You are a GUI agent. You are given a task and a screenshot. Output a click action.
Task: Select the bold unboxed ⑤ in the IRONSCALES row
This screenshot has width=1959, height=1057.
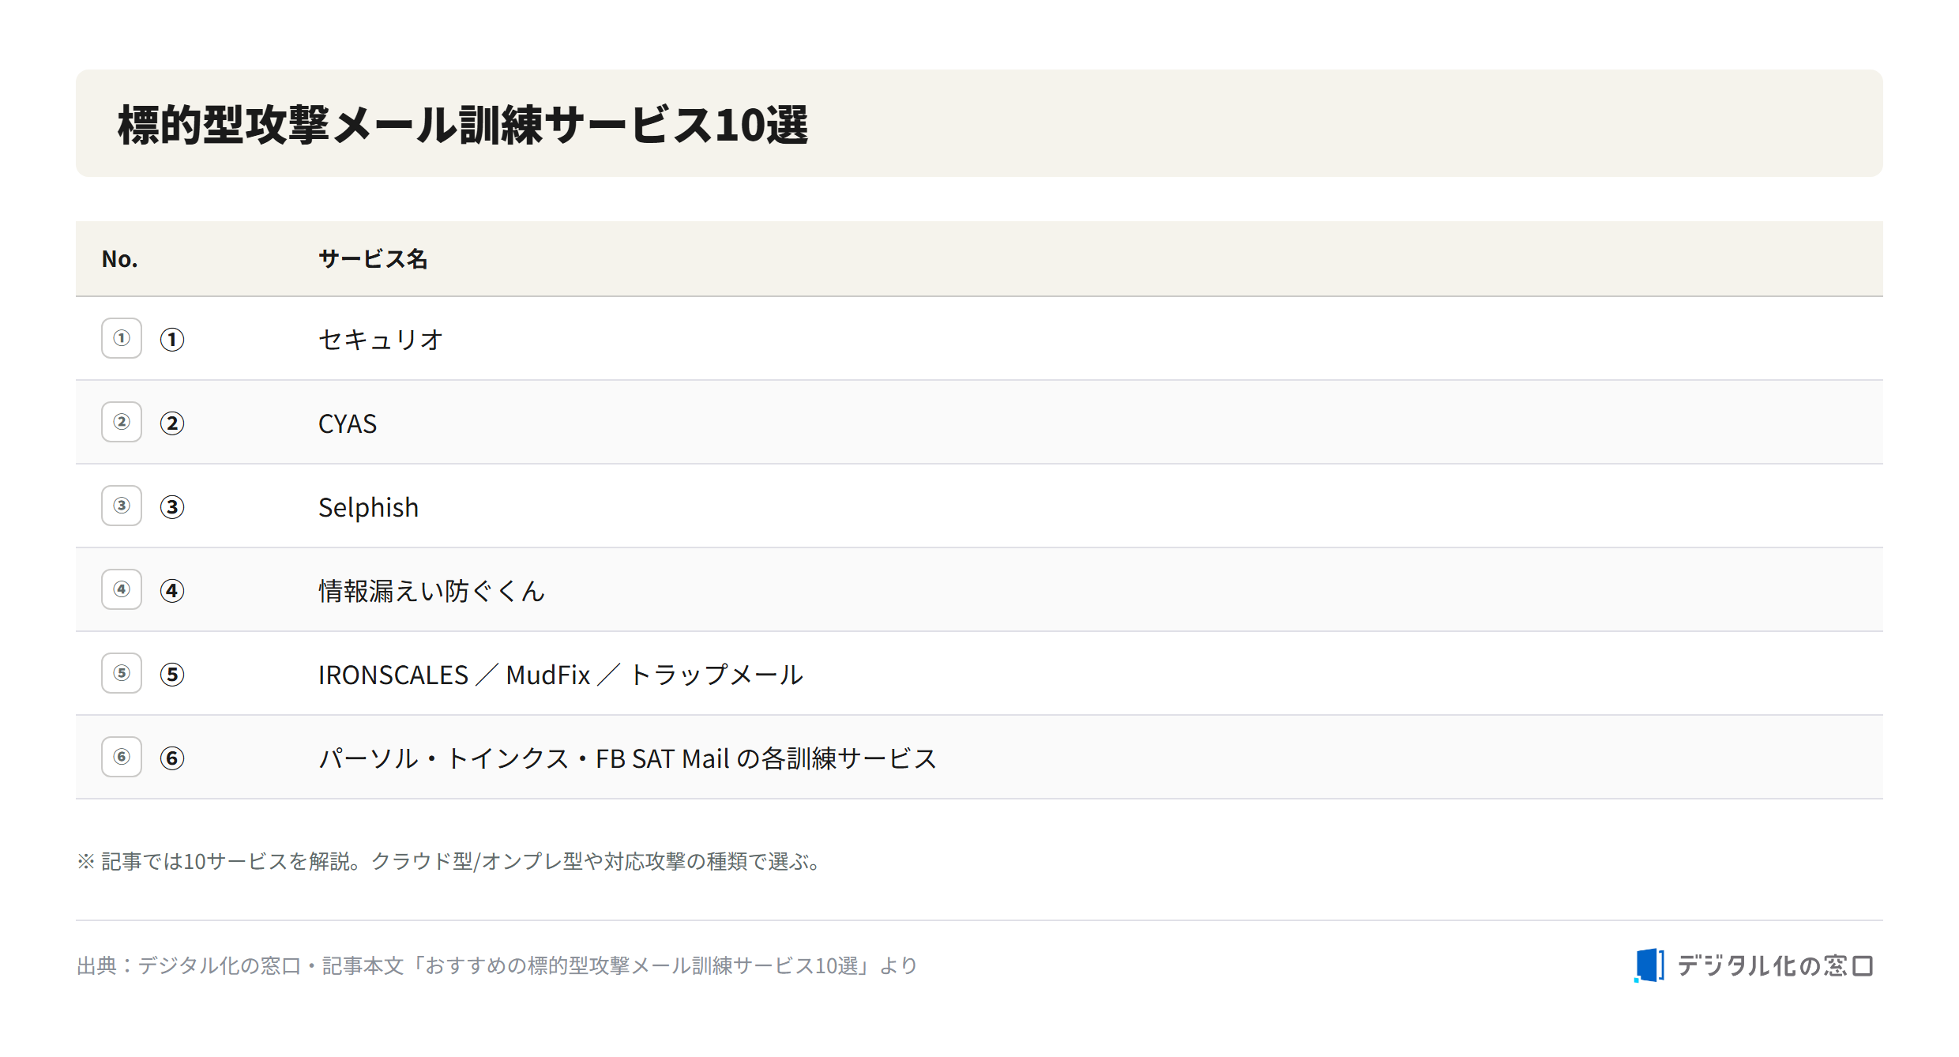(x=172, y=675)
